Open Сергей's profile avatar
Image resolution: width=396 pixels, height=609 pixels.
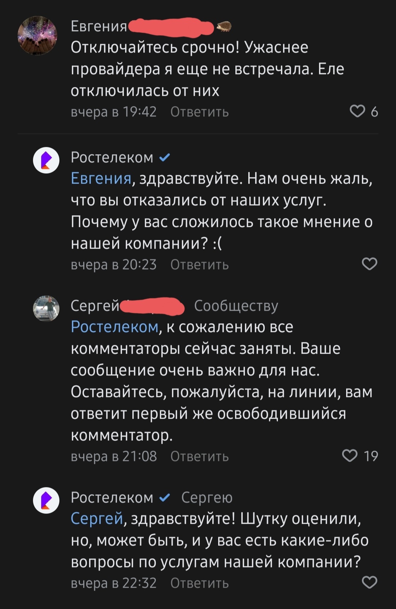pyautogui.click(x=46, y=309)
